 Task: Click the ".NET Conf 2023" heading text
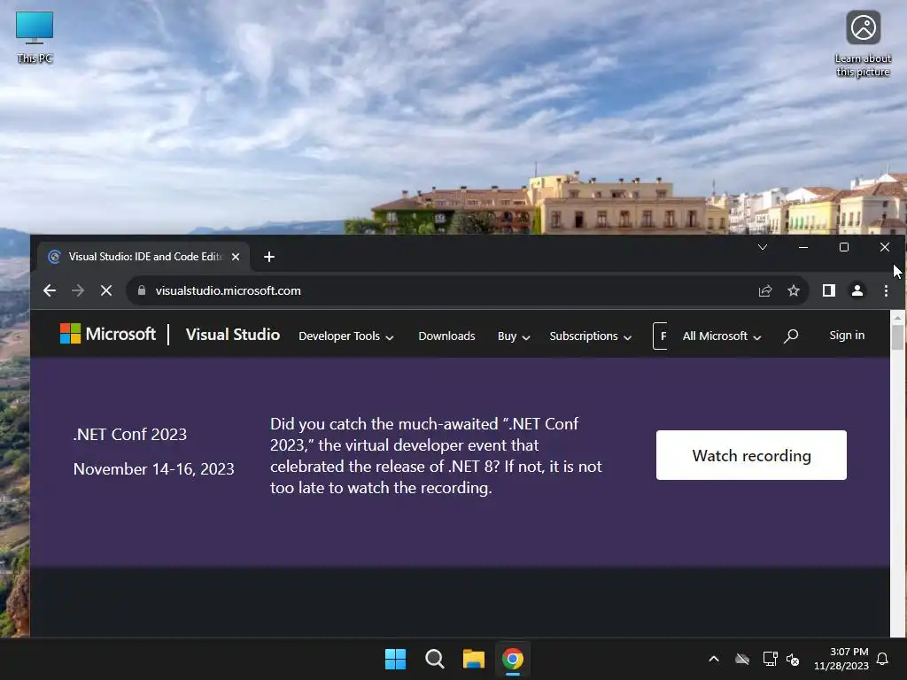[x=130, y=434]
